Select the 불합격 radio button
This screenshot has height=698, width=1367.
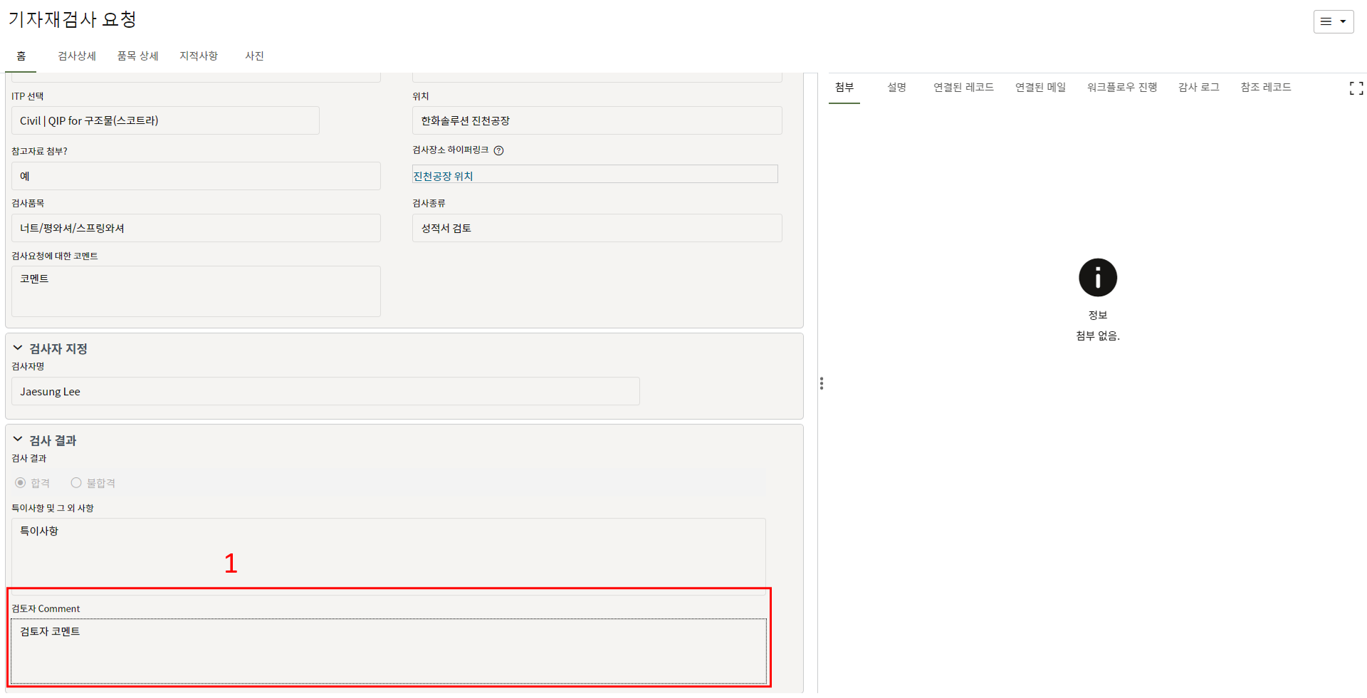(76, 483)
